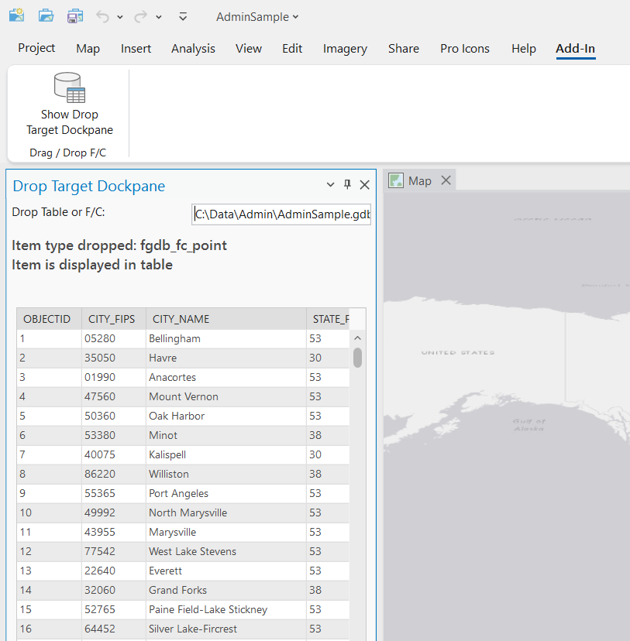Click CITY_FIPS value 86220
Image resolution: width=630 pixels, height=641 pixels.
click(x=114, y=474)
